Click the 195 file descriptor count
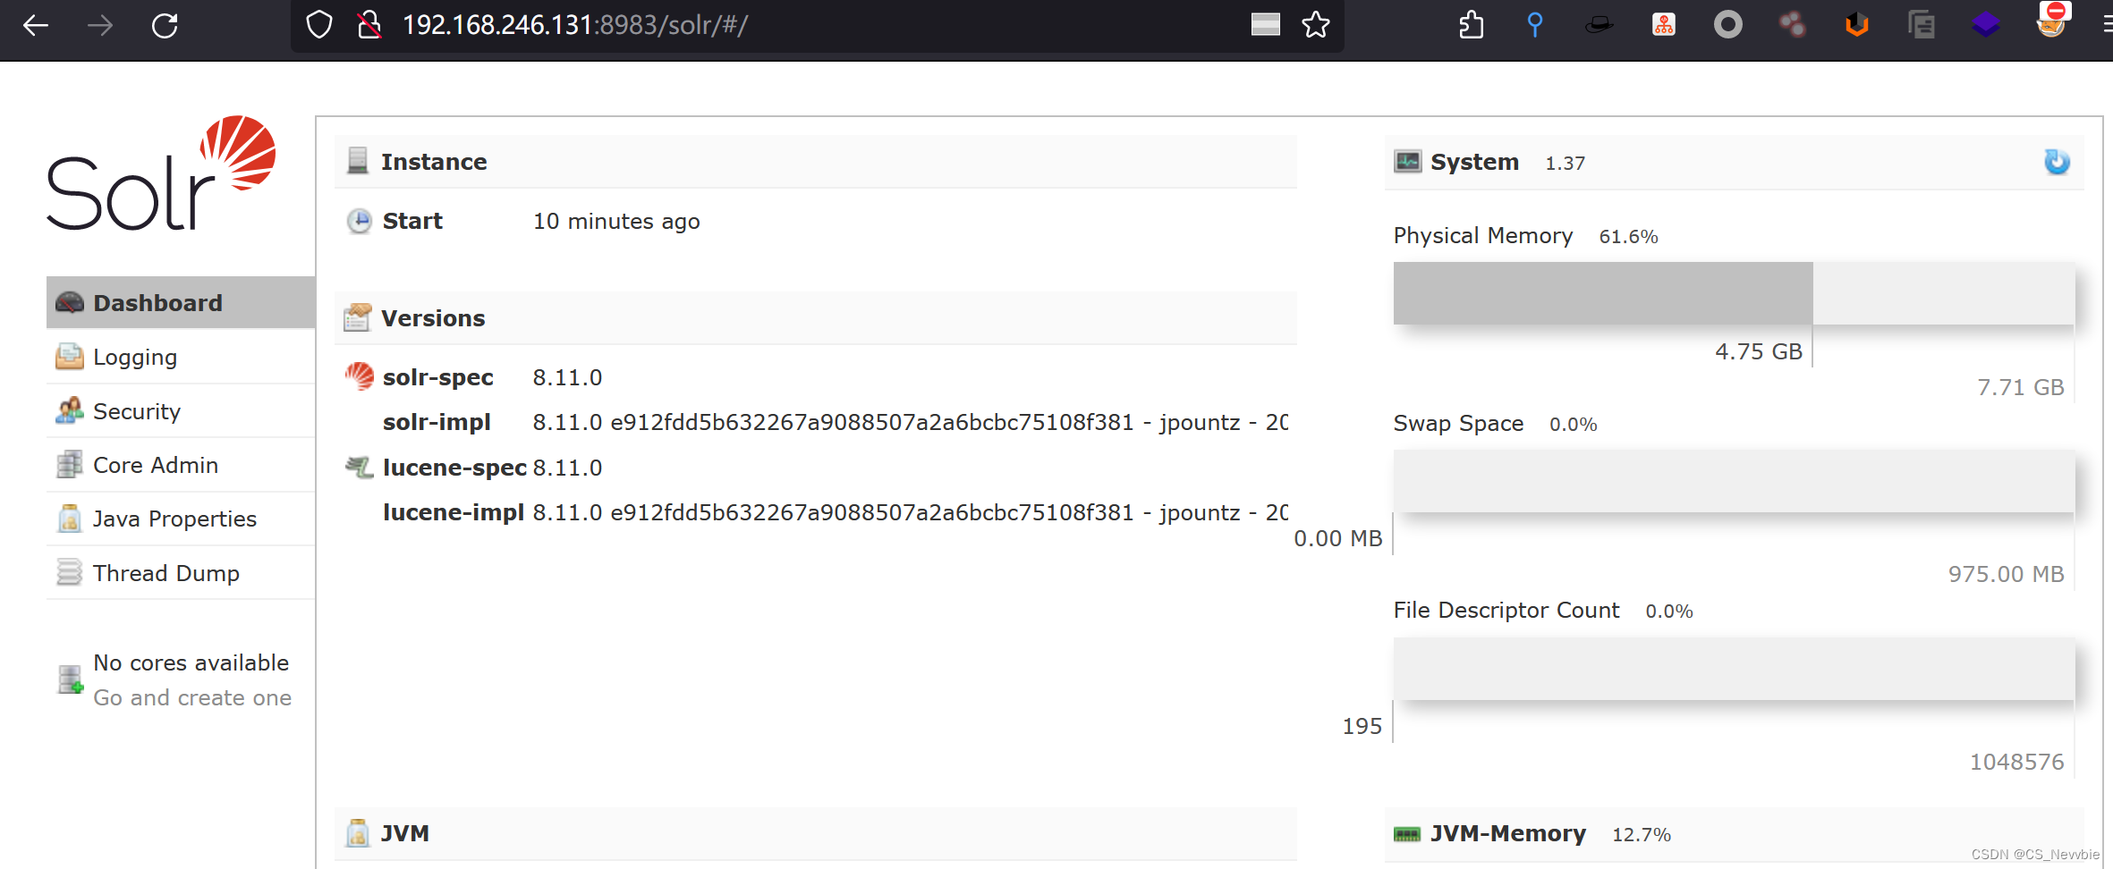2113x869 pixels. point(1362,726)
